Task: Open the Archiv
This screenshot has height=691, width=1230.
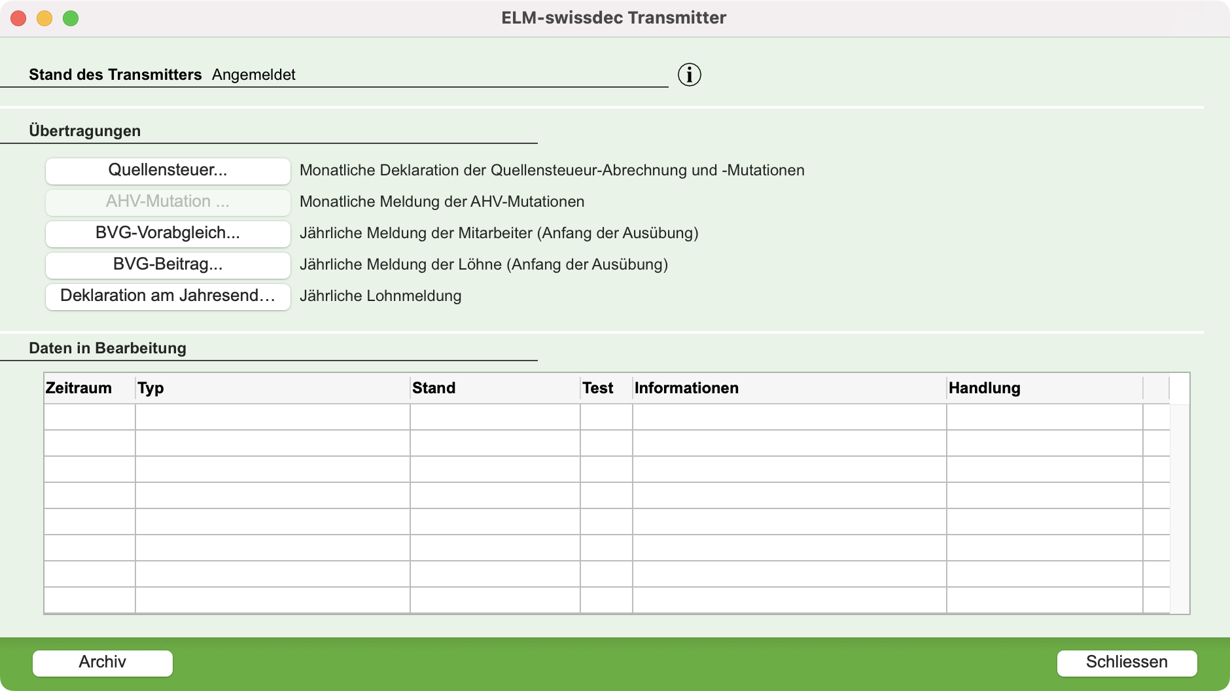Action: (x=103, y=662)
